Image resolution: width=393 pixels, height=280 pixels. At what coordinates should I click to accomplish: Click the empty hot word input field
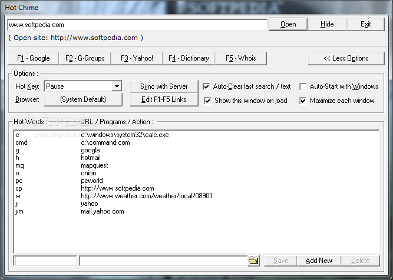click(45, 261)
